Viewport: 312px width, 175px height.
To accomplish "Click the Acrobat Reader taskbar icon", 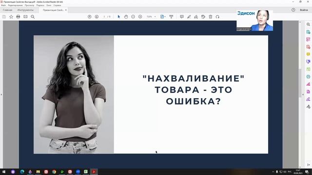I will [94, 172].
